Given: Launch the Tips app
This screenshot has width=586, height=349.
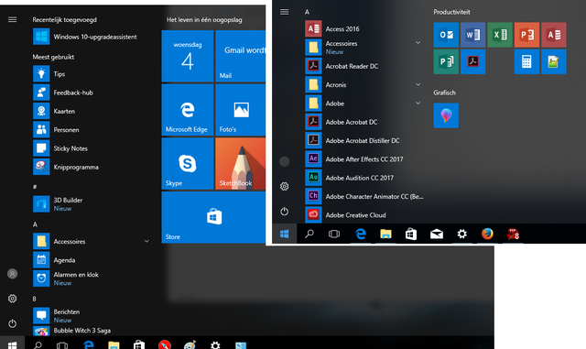Looking at the screenshot, I should click(x=49, y=73).
